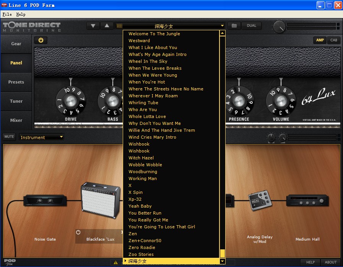Choose preset X Spin
The width and height of the screenshot is (343, 267).
click(171, 192)
